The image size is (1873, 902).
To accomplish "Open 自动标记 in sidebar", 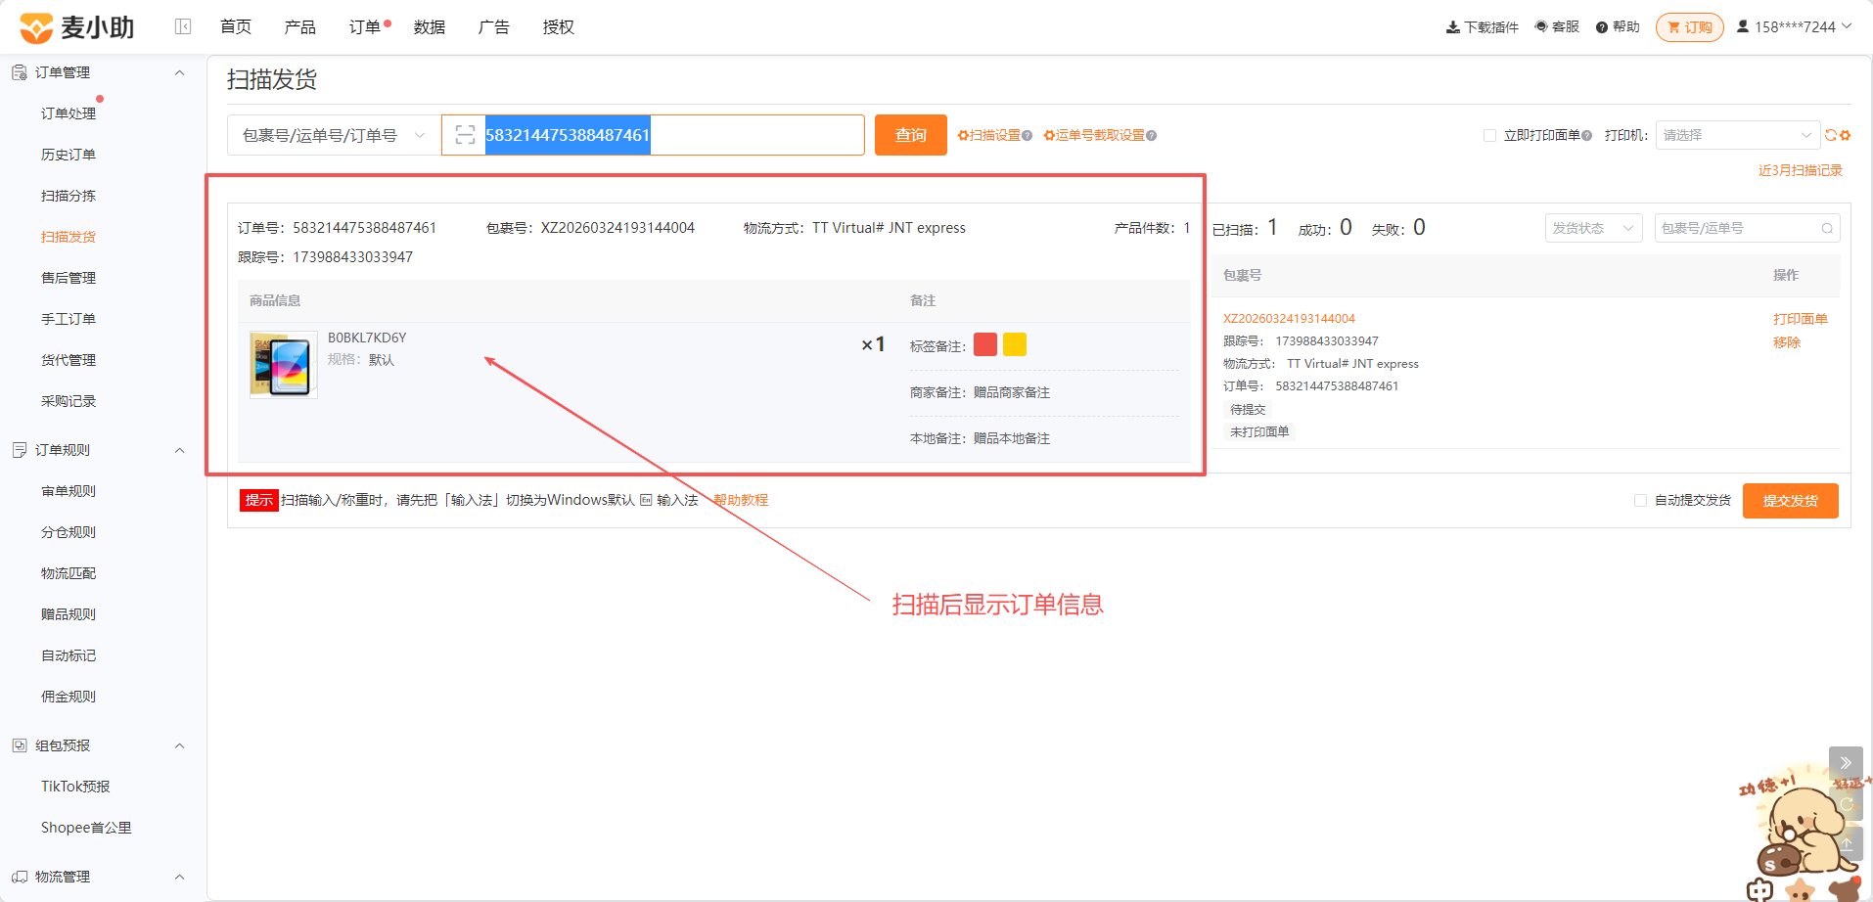I will point(69,655).
